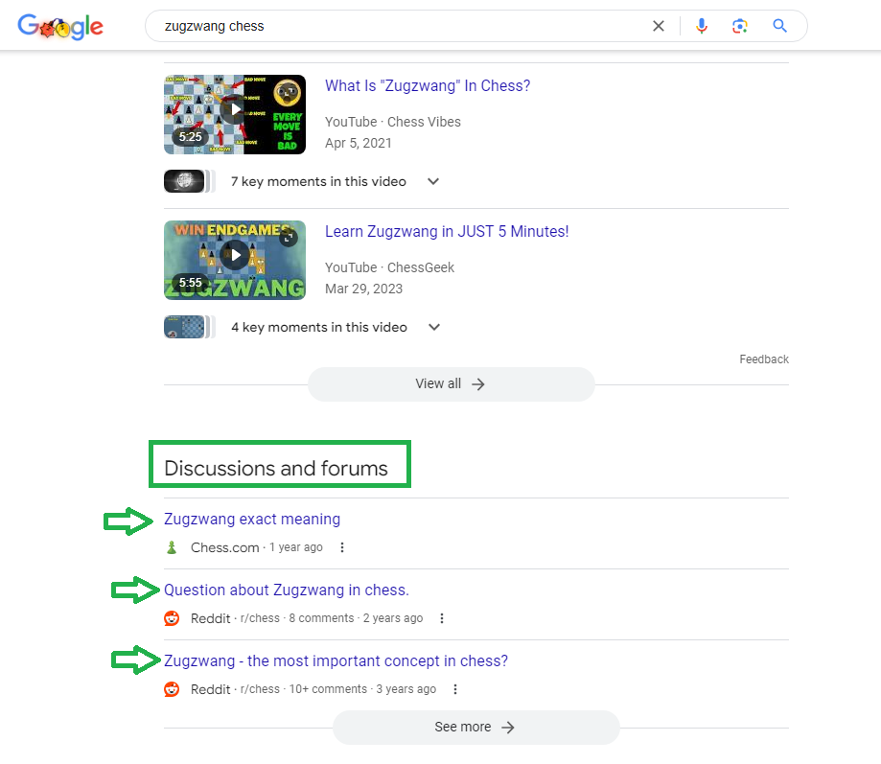Screen dimensions: 881x764
Task: Click inside the search input field
Action: tap(383, 26)
